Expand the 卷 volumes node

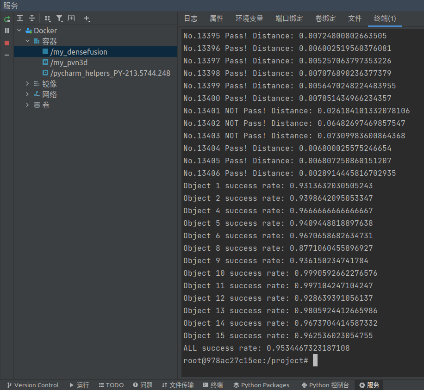27,105
